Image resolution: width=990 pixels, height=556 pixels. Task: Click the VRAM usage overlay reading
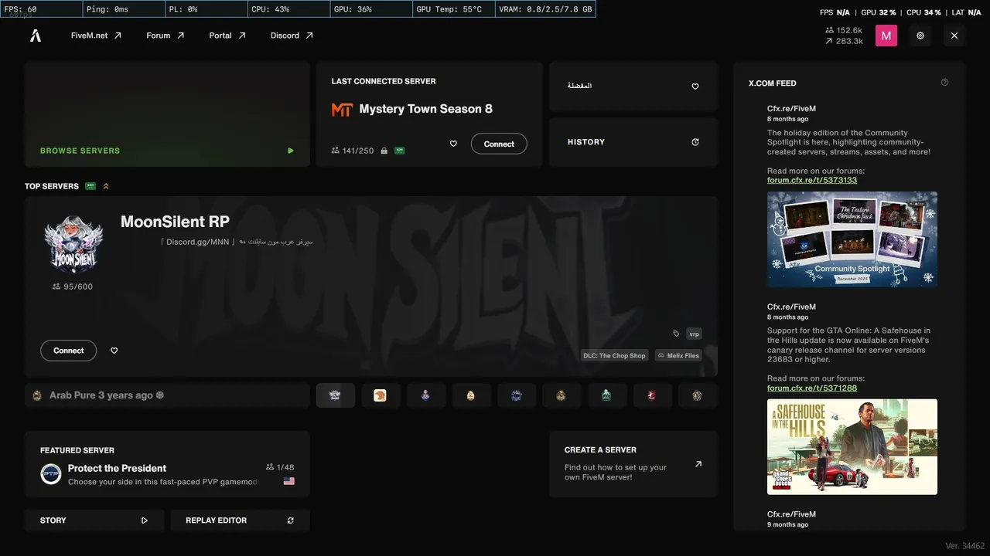545,9
